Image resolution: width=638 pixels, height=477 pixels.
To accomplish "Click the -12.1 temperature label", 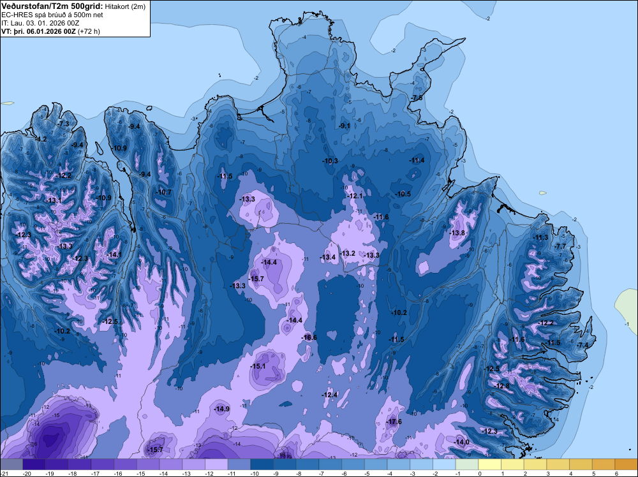I will (x=355, y=196).
